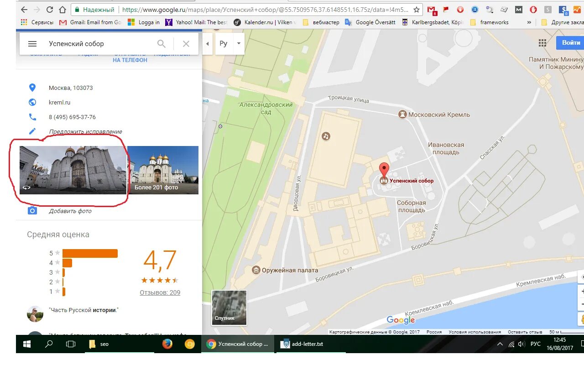Reload the page with the refresh icon
This screenshot has height=365, width=584.
tap(50, 10)
